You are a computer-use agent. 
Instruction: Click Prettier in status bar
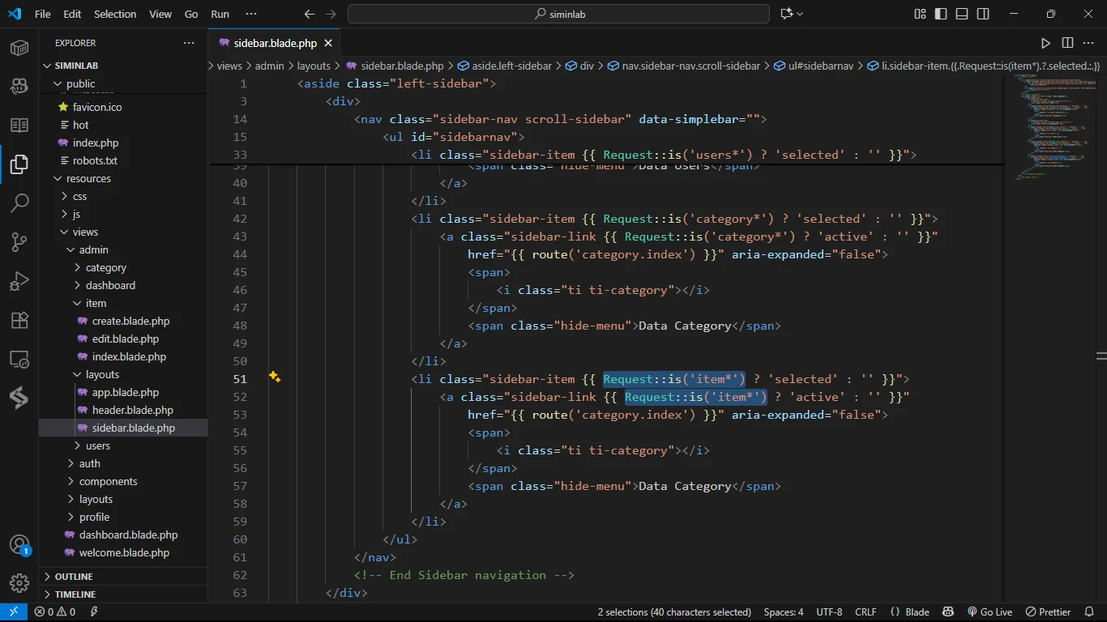coord(1048,612)
